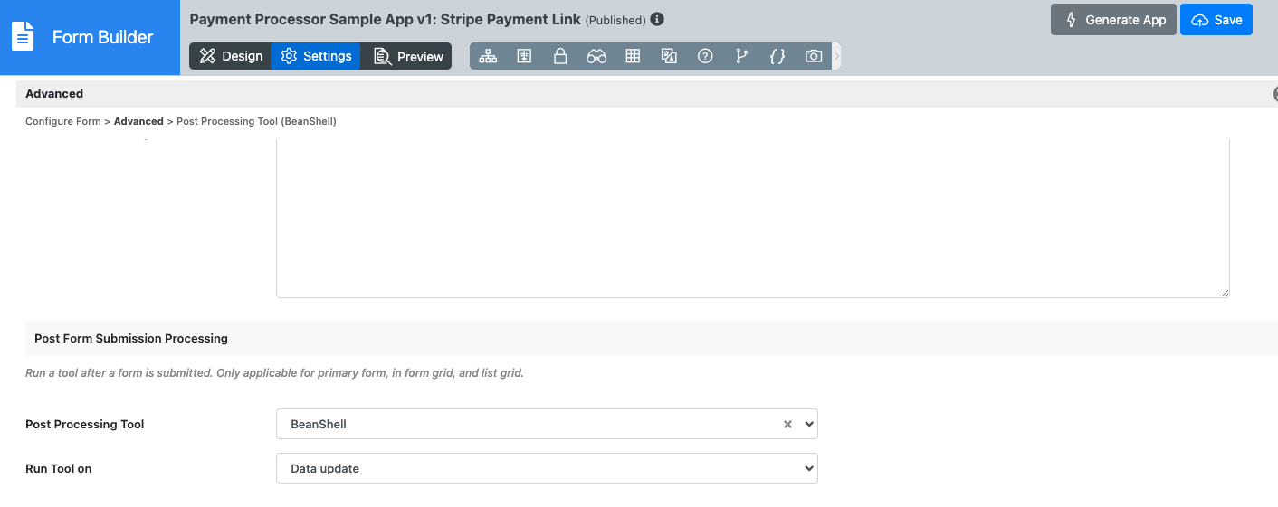Click the Generate App button

(1113, 20)
